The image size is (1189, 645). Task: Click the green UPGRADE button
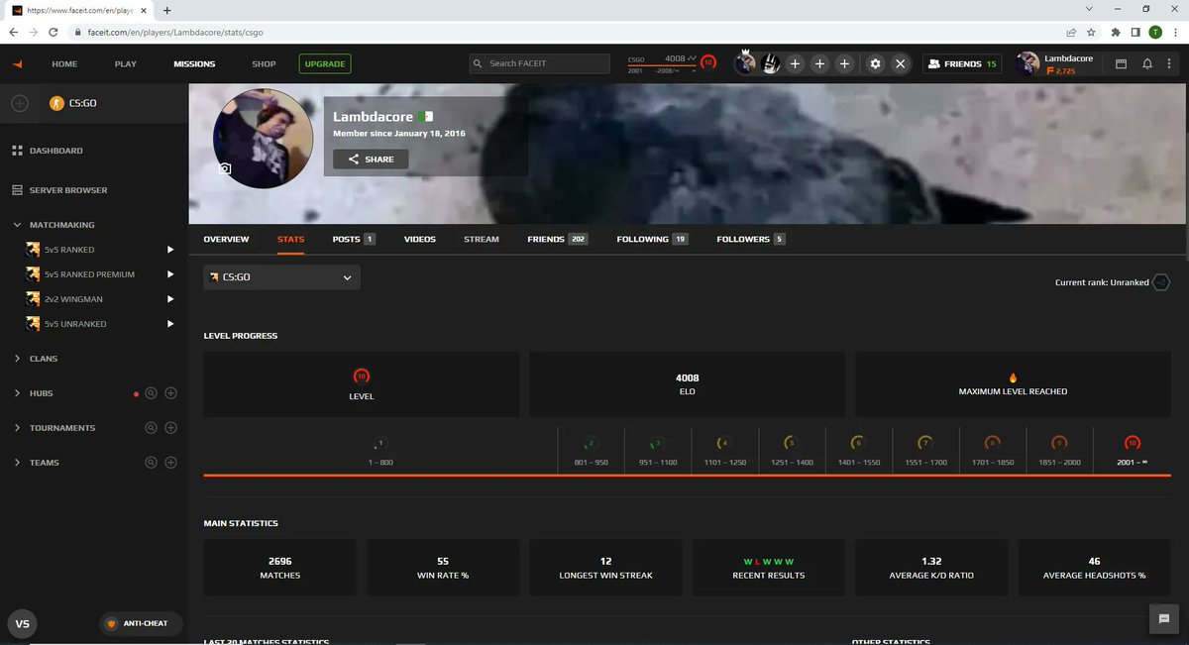[x=325, y=63]
